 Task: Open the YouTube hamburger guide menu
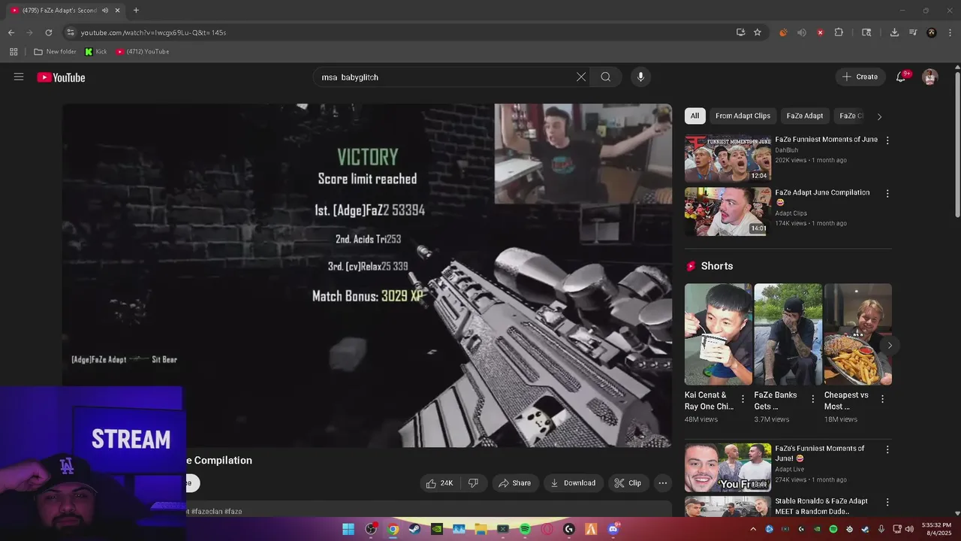click(x=19, y=77)
